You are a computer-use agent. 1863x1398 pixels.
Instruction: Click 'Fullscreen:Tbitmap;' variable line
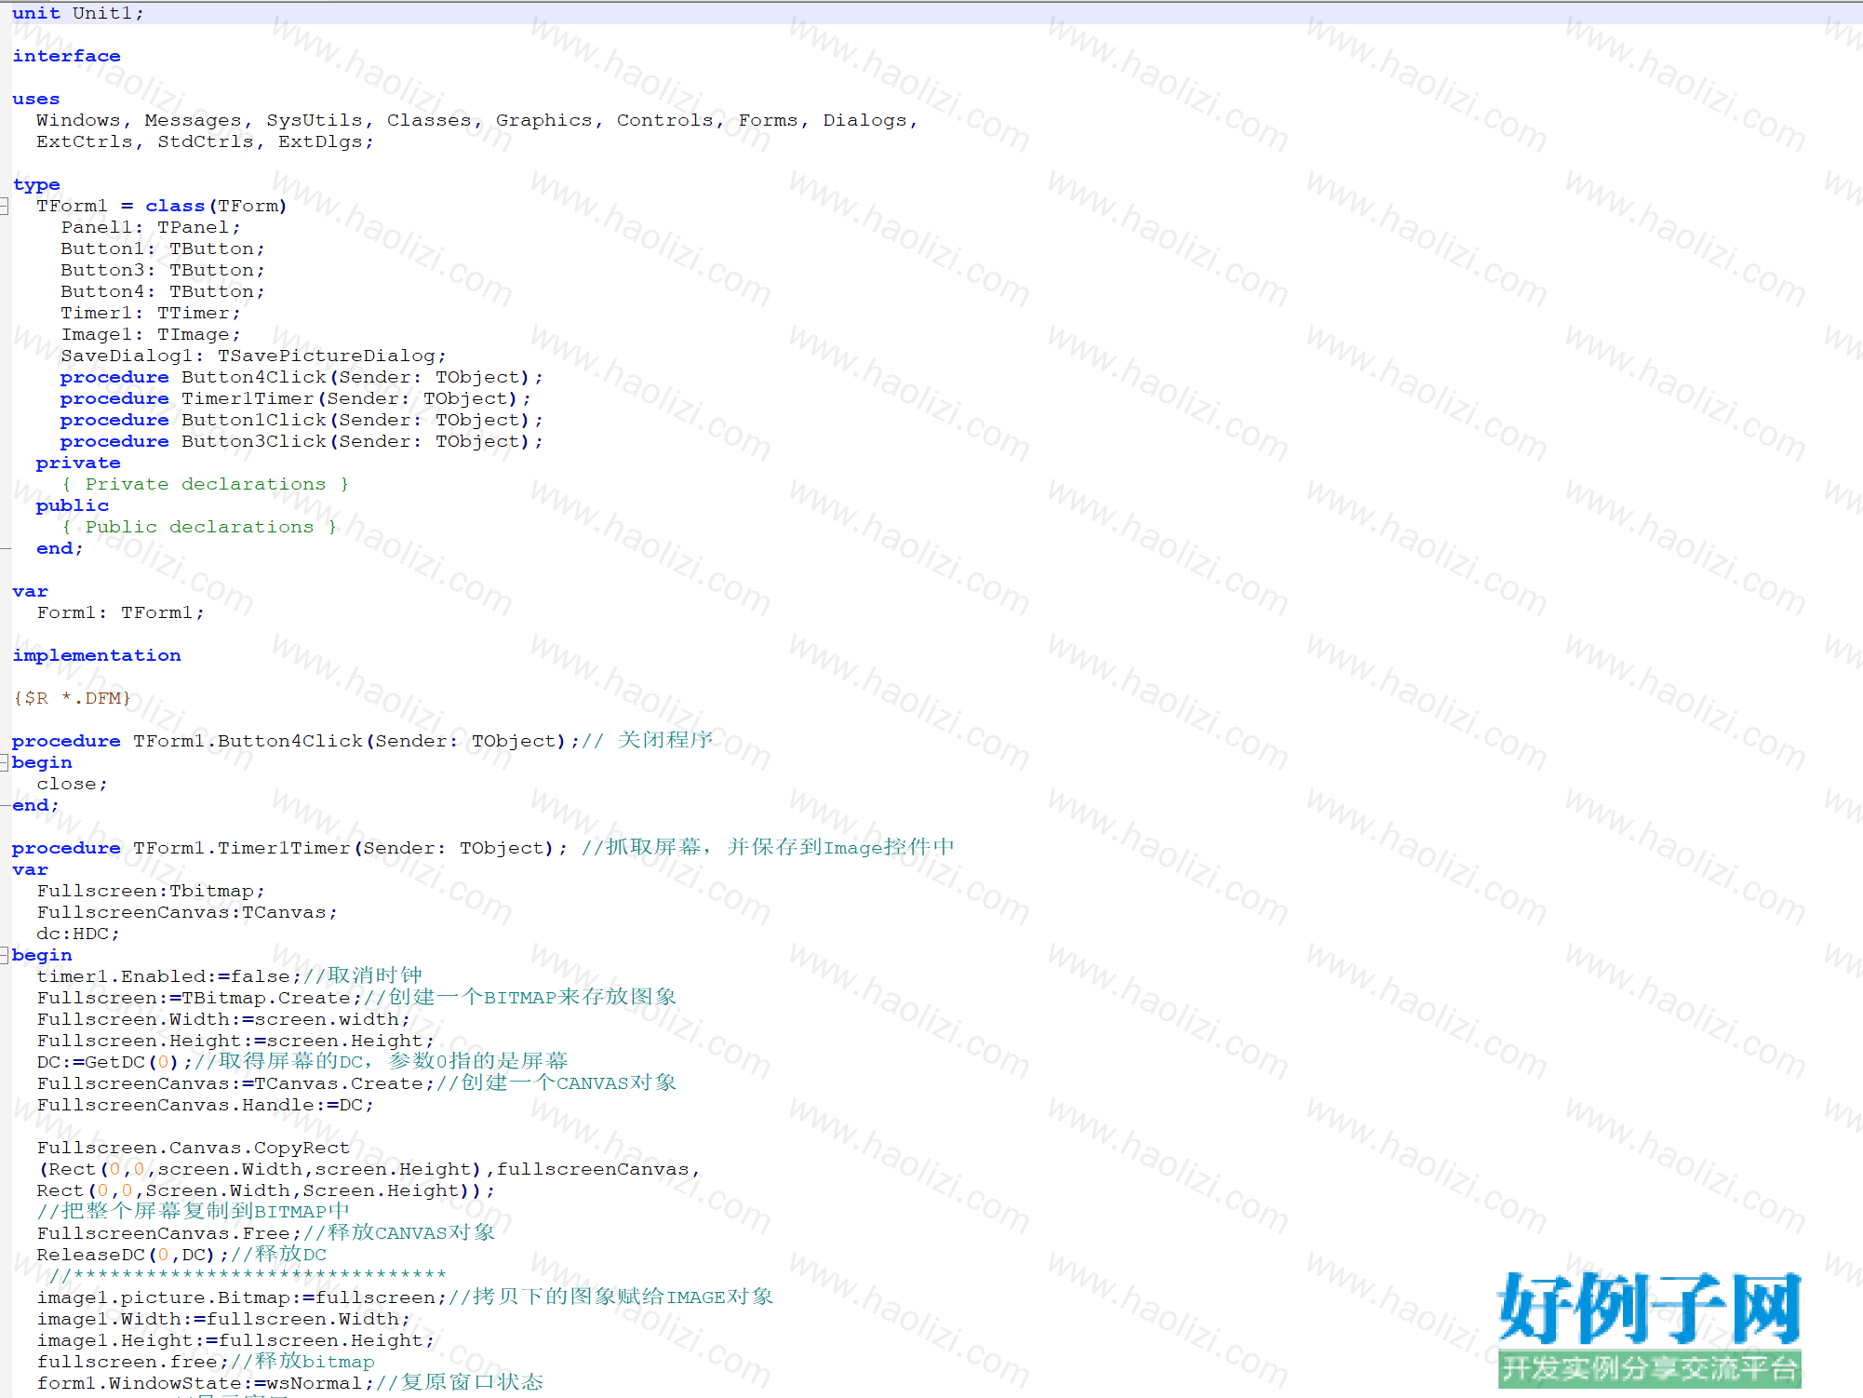click(x=151, y=891)
